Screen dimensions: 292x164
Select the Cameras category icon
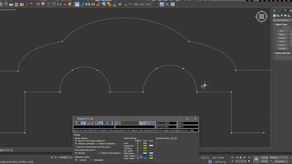285,16
